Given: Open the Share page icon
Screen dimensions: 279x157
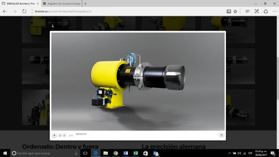Looking at the screenshot, I should coord(266,12).
